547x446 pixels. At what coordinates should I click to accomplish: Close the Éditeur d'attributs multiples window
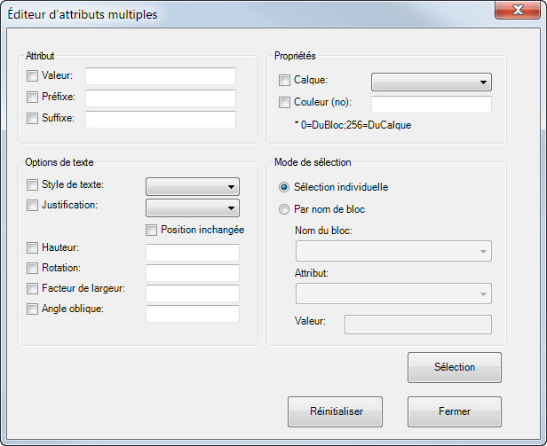[x=518, y=10]
